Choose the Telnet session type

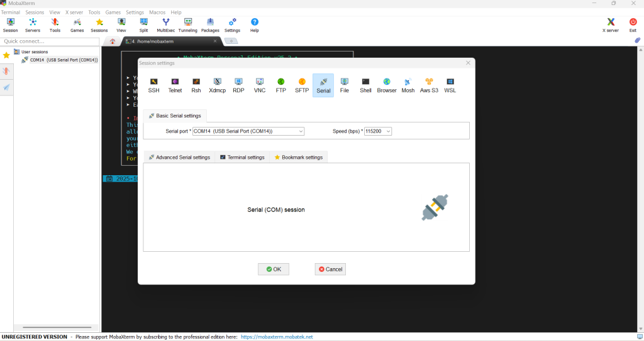click(175, 85)
